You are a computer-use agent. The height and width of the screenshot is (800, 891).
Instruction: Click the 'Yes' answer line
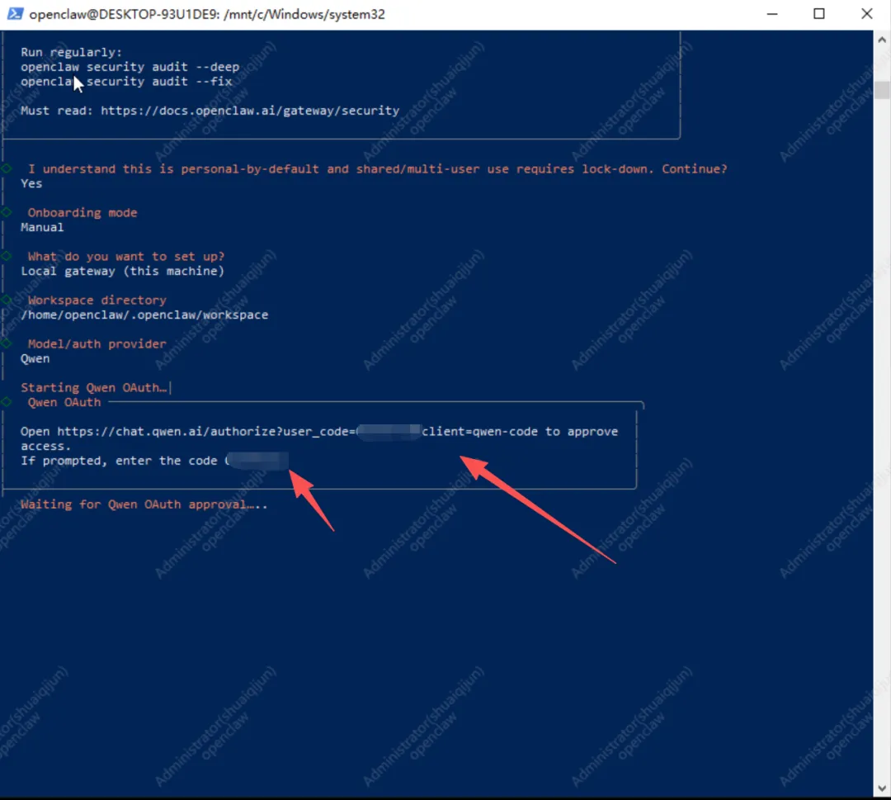pyautogui.click(x=32, y=183)
